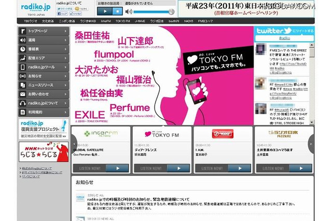Viewport: 332px width, 221px height.
Task: Open the トップページ sidebar icon
Action: pyautogui.click(x=23, y=31)
